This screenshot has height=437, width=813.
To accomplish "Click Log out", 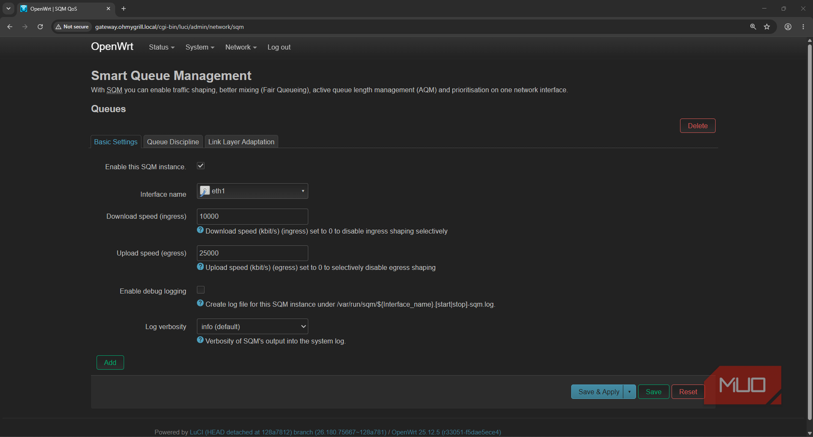I will click(279, 47).
